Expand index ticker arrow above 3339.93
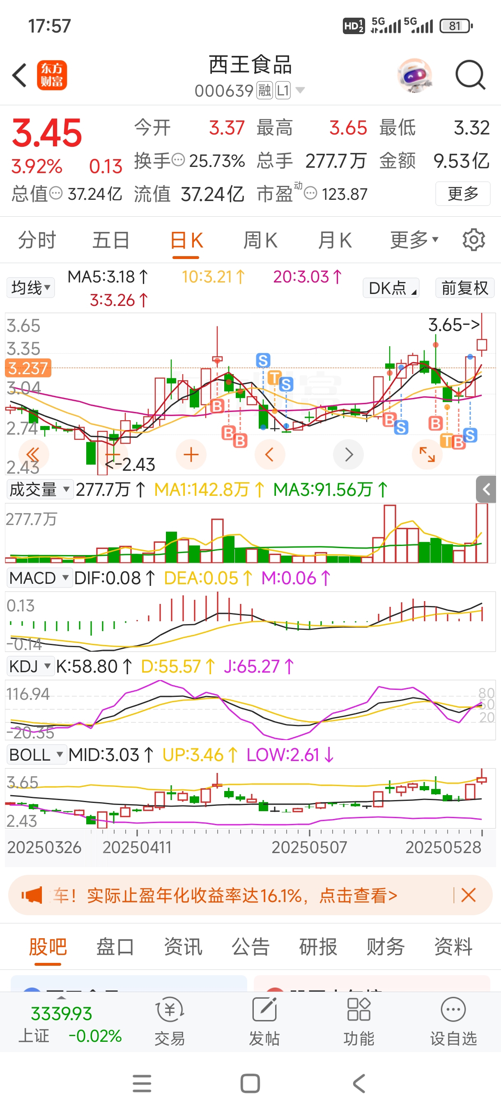The height and width of the screenshot is (1115, 501). tap(61, 997)
